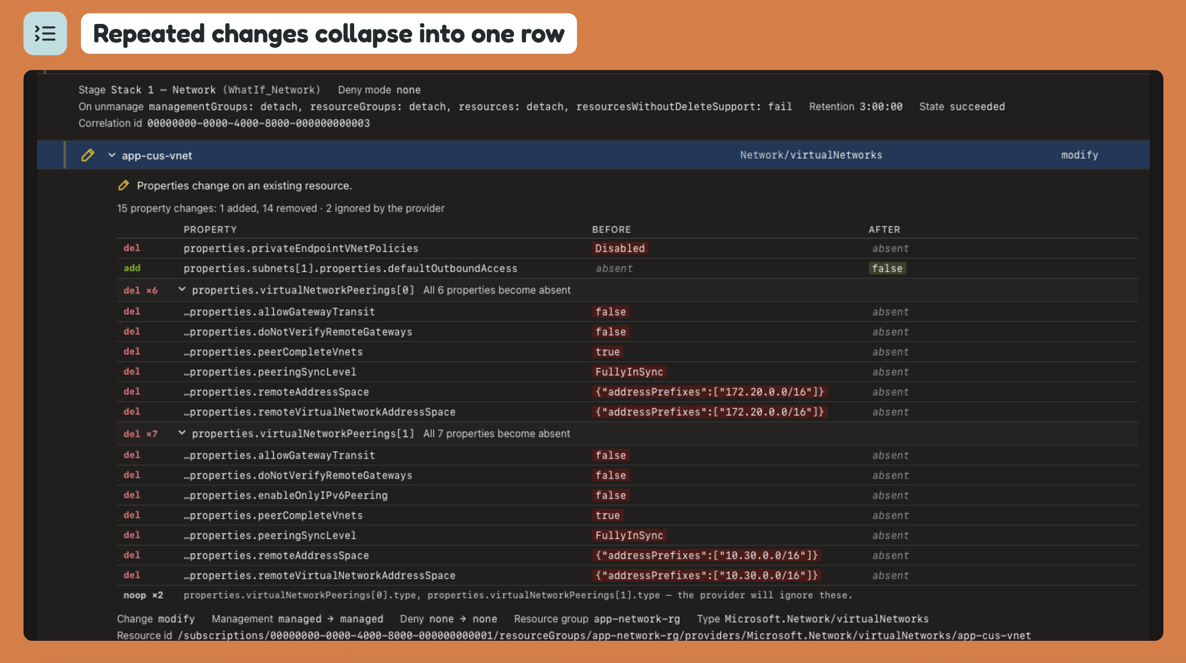Click 'All 6 properties become absent' text
Screen dimensions: 1186x663
point(497,290)
